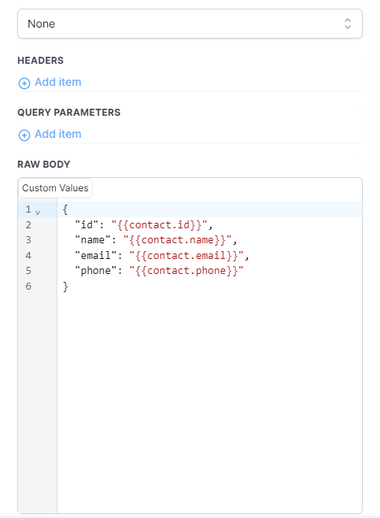Screen dimensions: 380x518
Task: Add item to HEADERS section
Action: (50, 82)
